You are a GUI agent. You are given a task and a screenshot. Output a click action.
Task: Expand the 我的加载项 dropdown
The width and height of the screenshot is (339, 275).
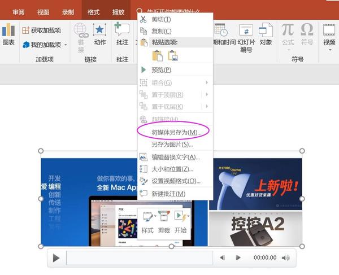click(x=66, y=45)
